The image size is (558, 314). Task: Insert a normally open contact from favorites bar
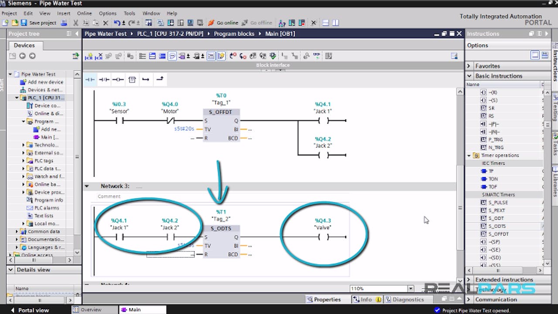tap(90, 79)
